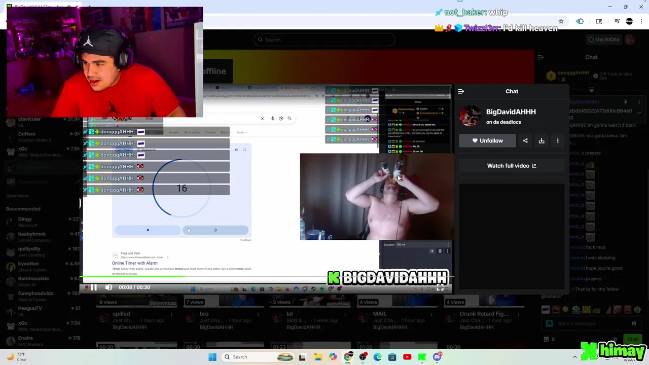Click chat message input field

(x=591, y=323)
